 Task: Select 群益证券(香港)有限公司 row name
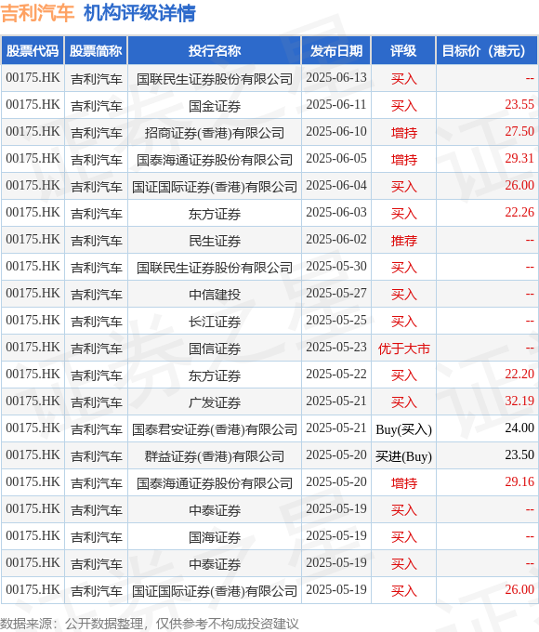pyautogui.click(x=215, y=456)
